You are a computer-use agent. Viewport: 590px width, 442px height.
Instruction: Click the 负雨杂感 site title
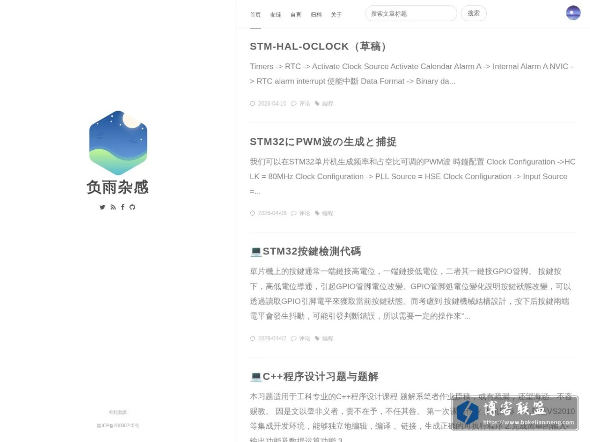(x=118, y=187)
